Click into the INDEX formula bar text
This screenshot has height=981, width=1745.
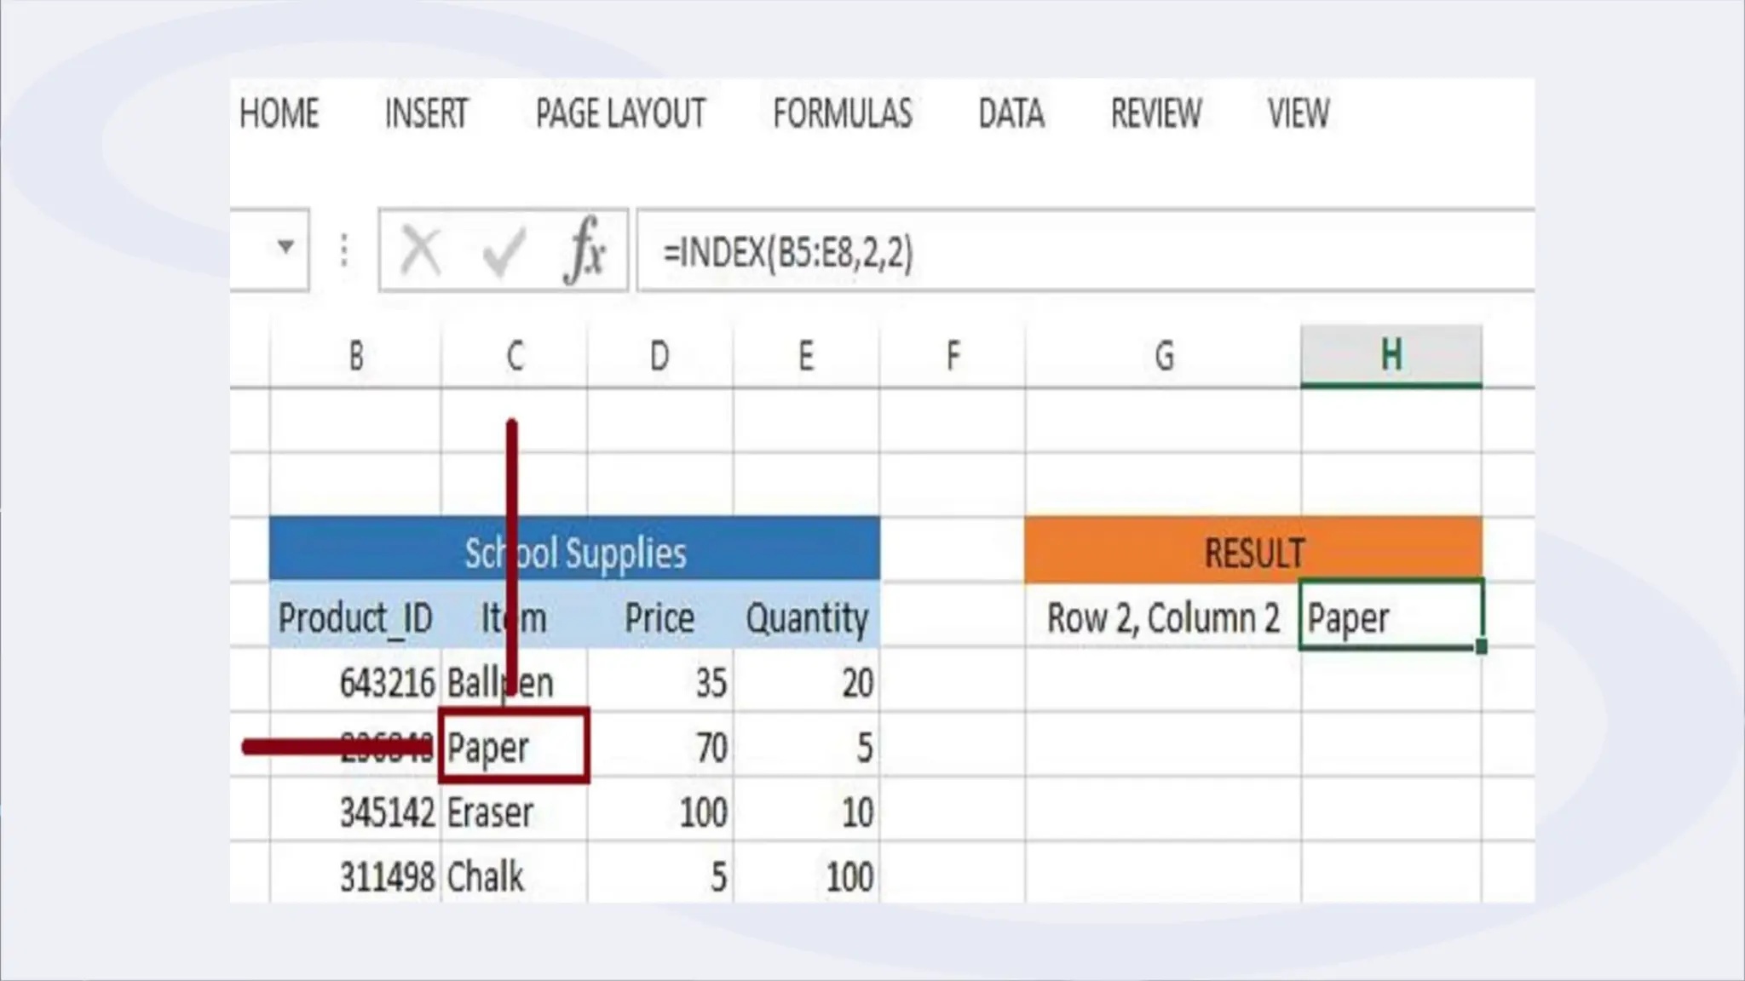(x=787, y=253)
